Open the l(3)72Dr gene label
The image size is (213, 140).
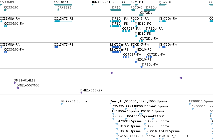(165, 2)
